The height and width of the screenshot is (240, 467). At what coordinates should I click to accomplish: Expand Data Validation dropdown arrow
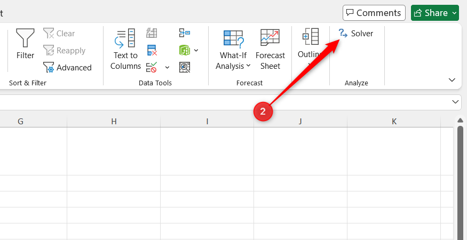coord(168,68)
